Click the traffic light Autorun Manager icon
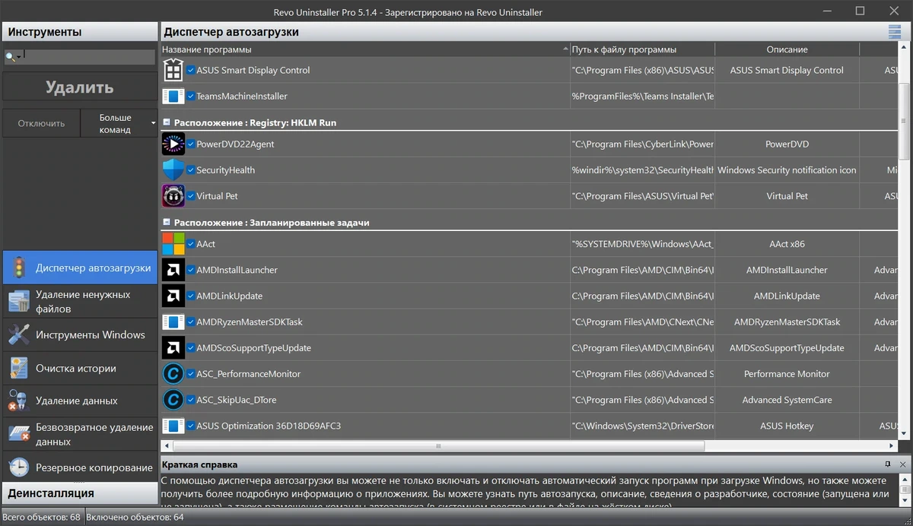Screen dimensions: 913x526 tap(18, 268)
